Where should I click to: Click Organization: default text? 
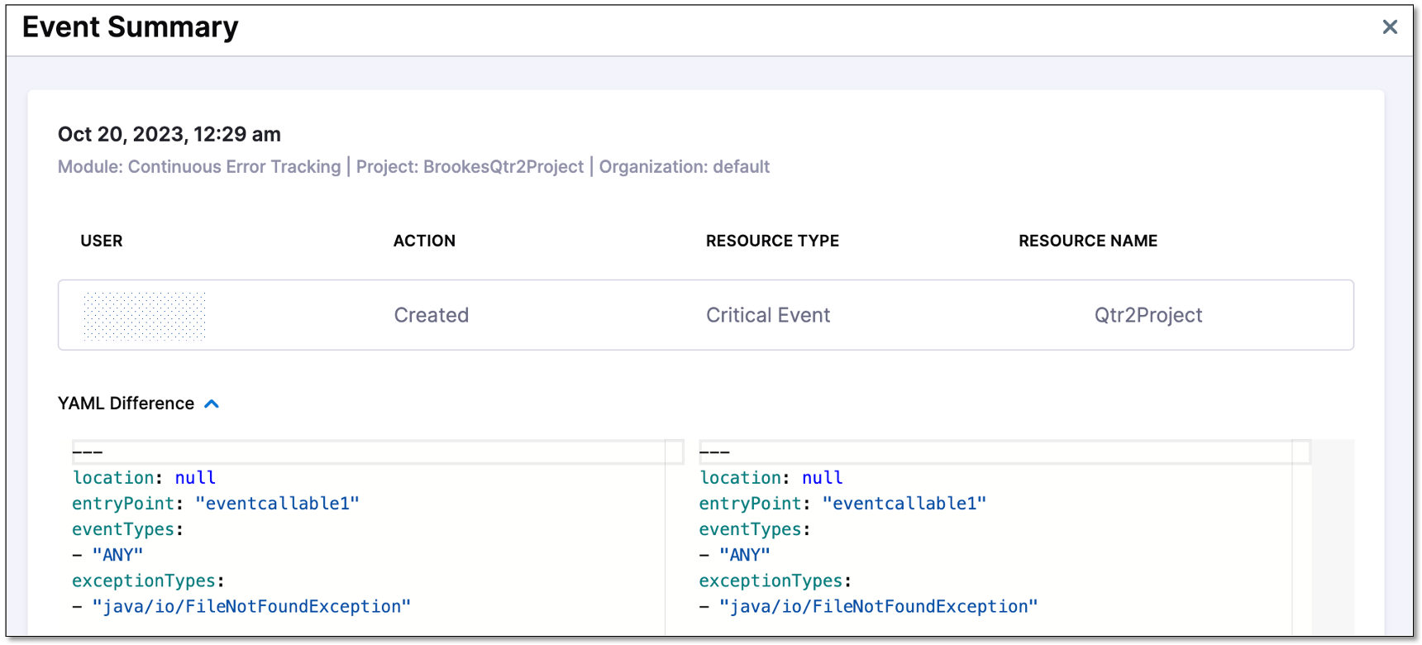685,167
